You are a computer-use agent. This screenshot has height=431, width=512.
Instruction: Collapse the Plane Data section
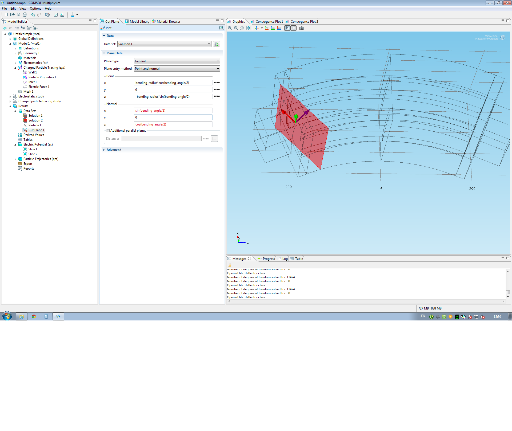coord(104,53)
